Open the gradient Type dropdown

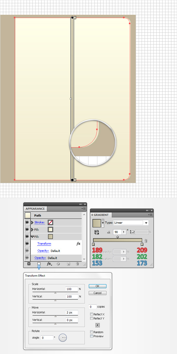pyautogui.click(x=146, y=223)
